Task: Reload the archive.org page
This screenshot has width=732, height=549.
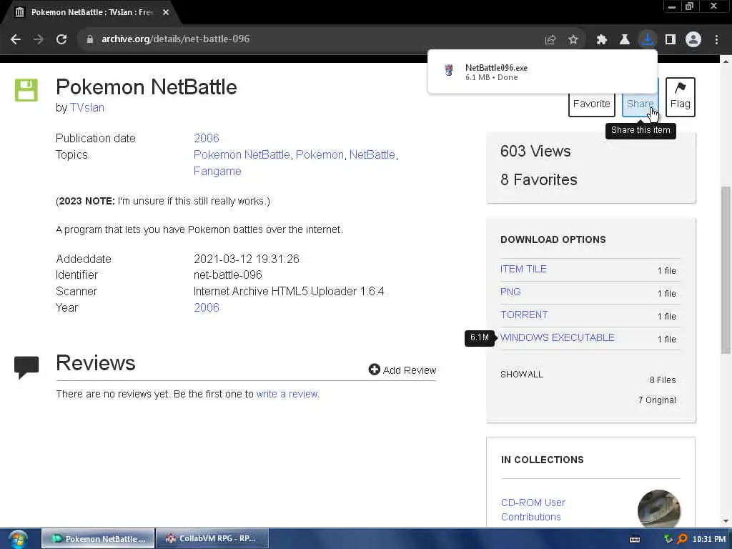Action: pyautogui.click(x=61, y=39)
